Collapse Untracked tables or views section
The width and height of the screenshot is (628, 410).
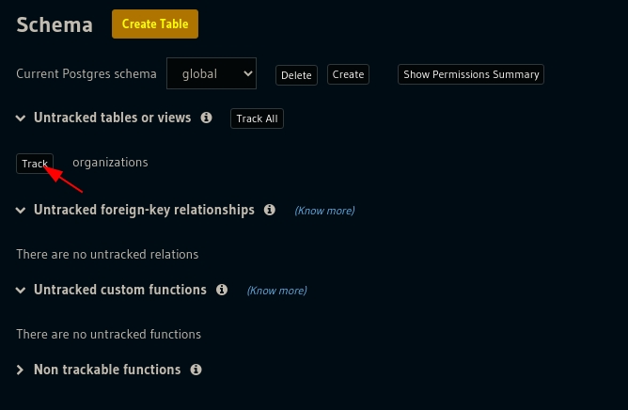click(21, 118)
